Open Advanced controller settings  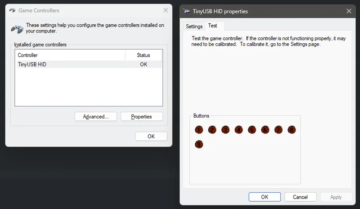click(x=95, y=117)
